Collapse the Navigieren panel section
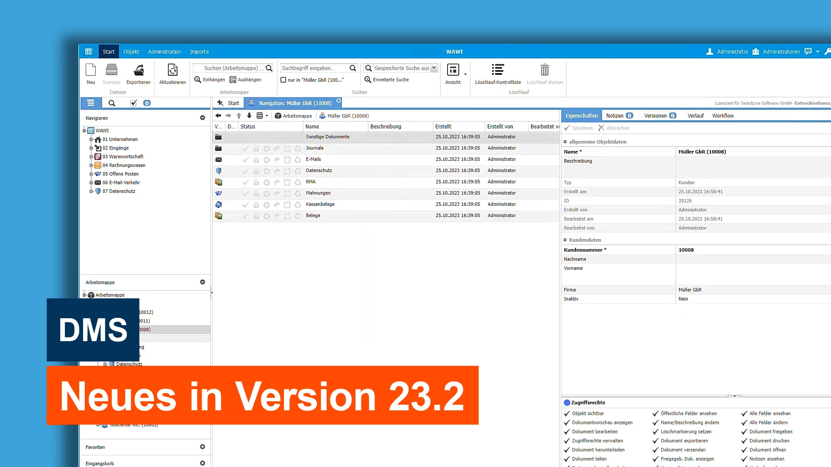The height and width of the screenshot is (467, 831). click(202, 118)
